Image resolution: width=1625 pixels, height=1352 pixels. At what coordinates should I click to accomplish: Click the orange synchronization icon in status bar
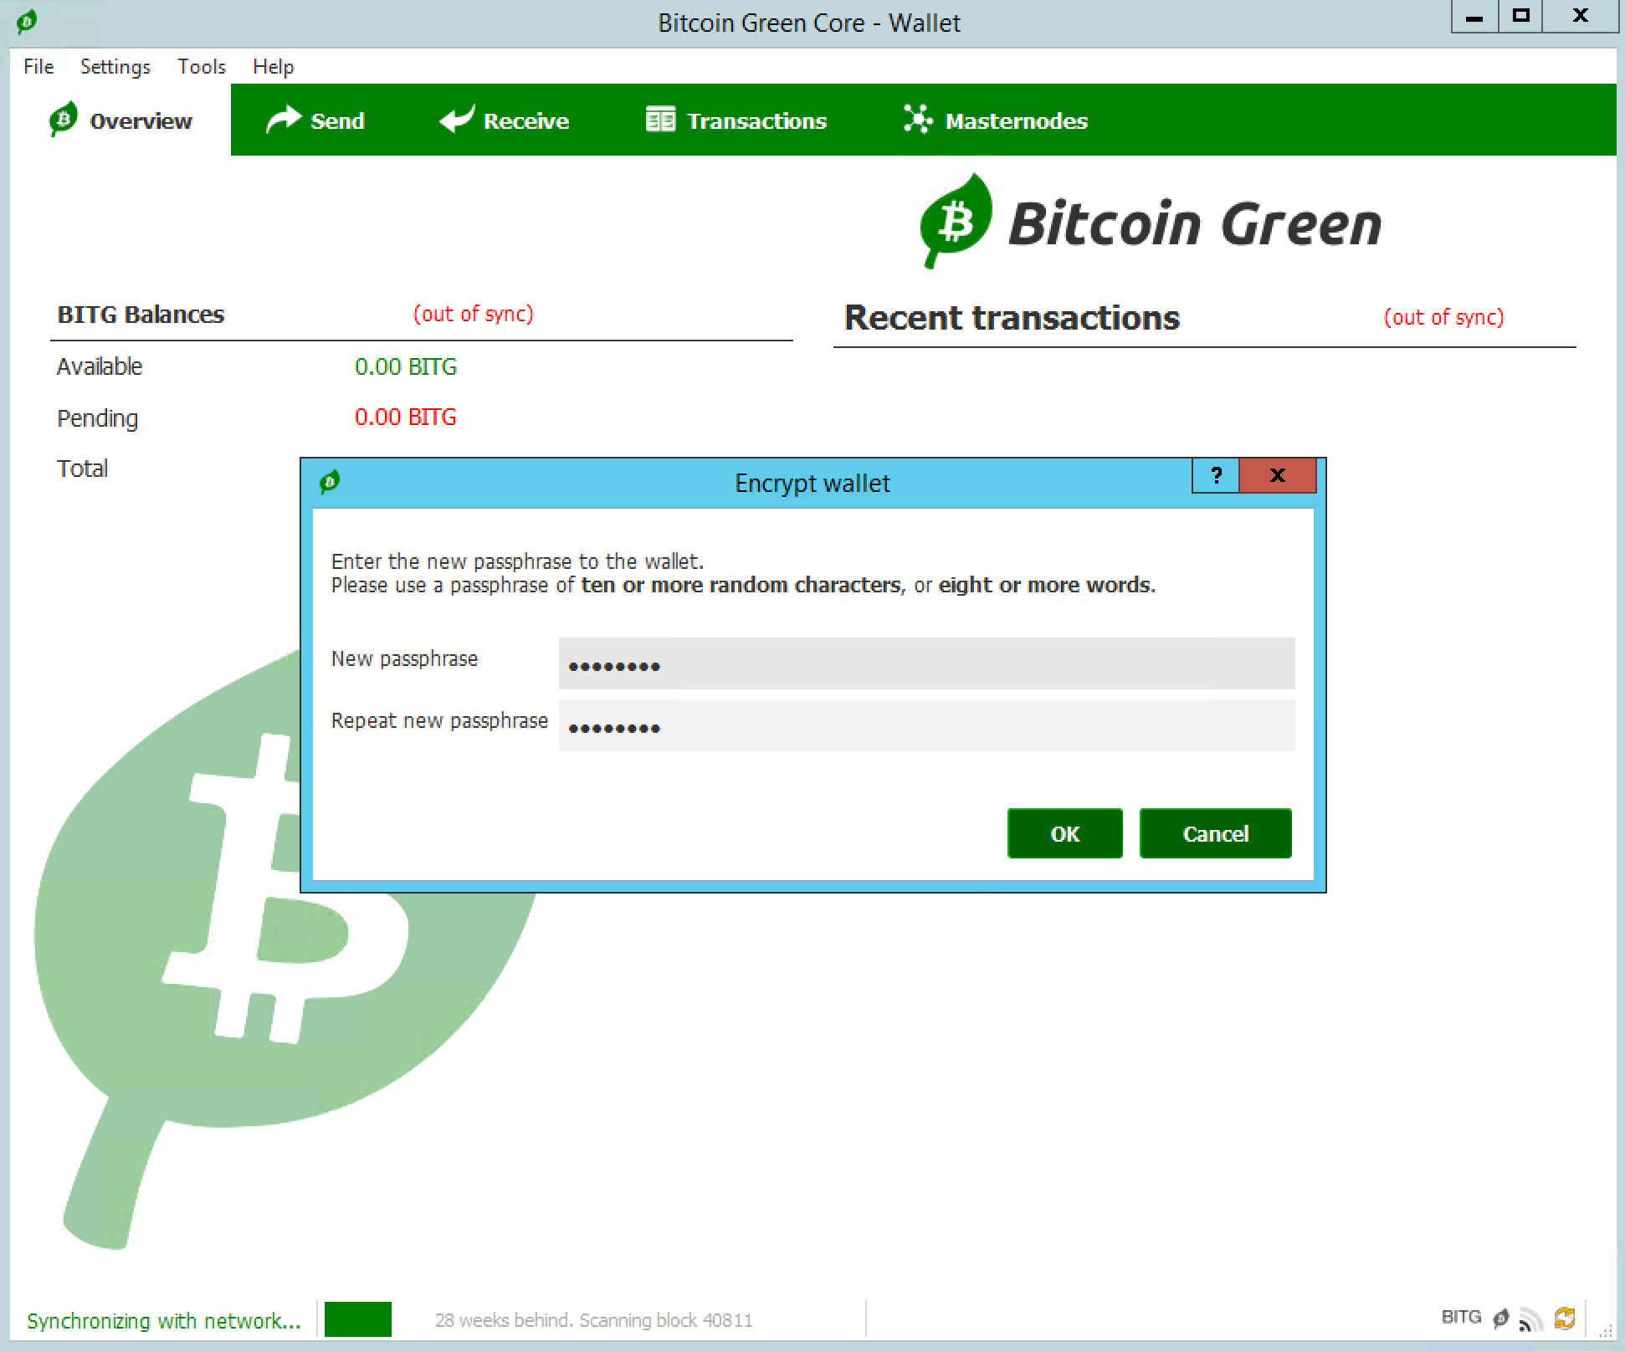(1566, 1318)
